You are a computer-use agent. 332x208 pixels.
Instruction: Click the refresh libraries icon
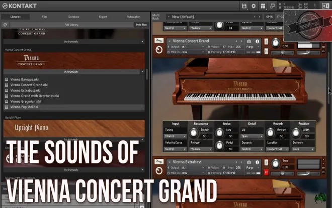[5, 25]
